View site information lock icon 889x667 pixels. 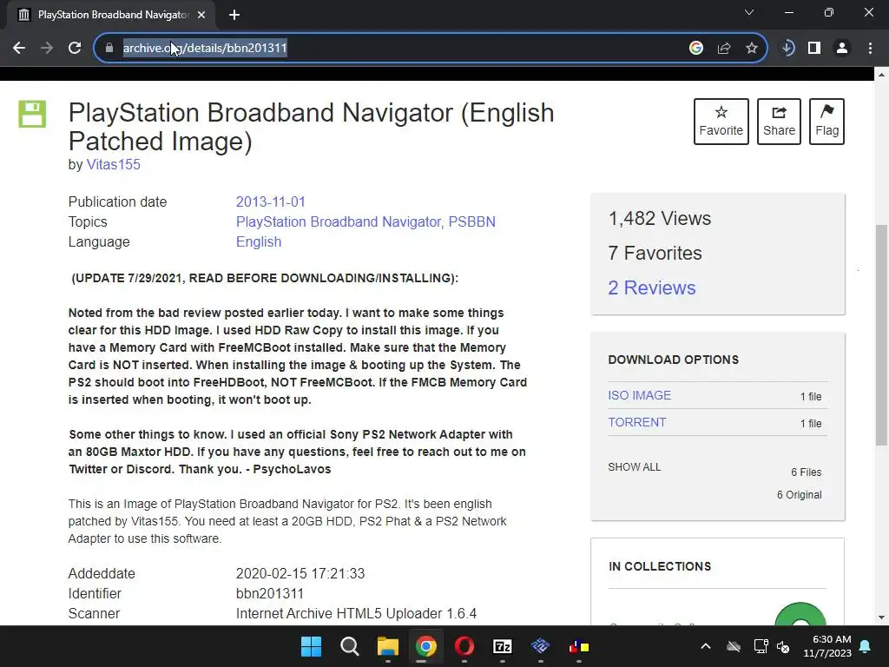[x=109, y=49]
